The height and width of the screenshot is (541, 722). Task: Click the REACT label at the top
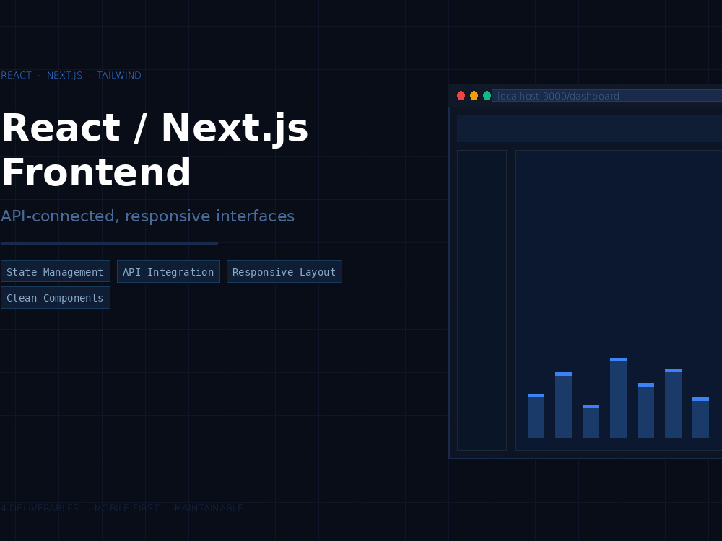[16, 76]
